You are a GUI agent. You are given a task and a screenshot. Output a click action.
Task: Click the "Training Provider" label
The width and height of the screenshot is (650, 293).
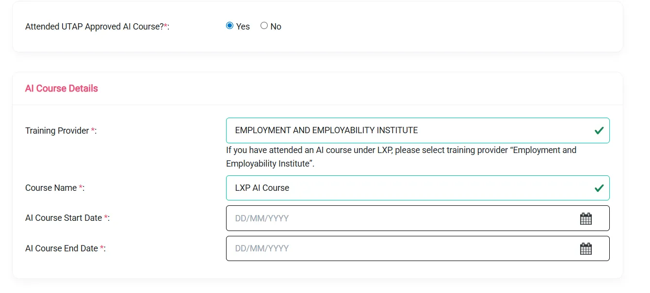click(x=61, y=131)
